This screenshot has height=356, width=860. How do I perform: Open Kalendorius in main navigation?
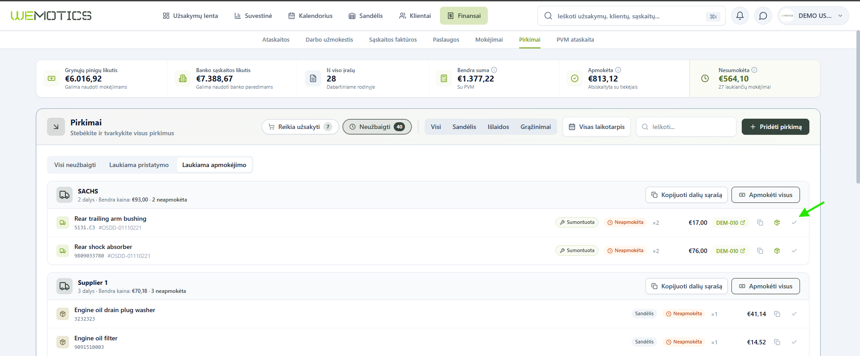[x=310, y=16]
